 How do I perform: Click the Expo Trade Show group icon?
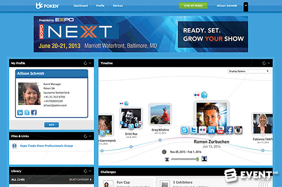(x=14, y=146)
